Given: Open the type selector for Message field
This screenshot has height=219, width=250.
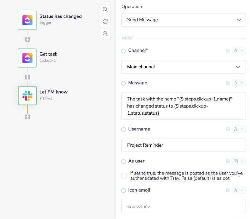Looking at the screenshot, I should coord(238,83).
